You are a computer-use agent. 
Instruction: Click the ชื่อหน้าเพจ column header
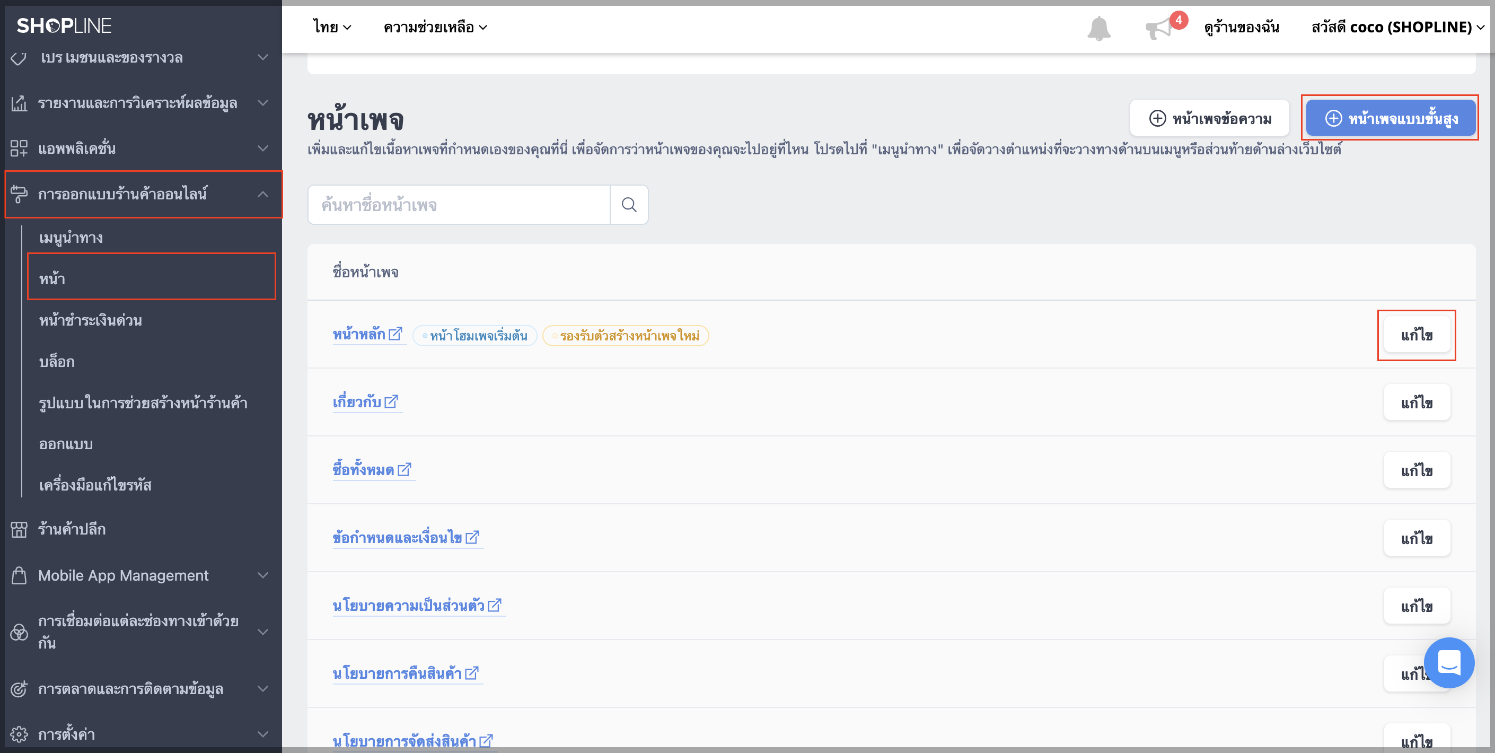pos(366,272)
